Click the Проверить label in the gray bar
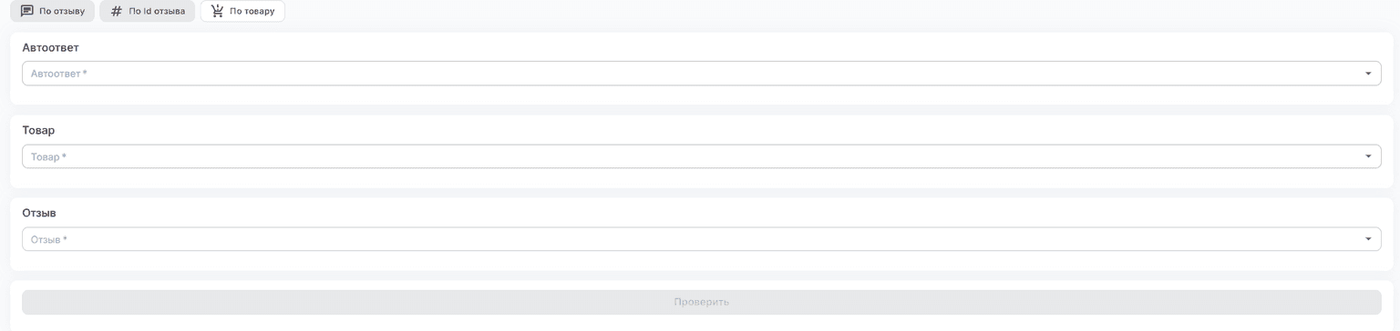Screen dimensions: 1400x331 pyautogui.click(x=701, y=302)
